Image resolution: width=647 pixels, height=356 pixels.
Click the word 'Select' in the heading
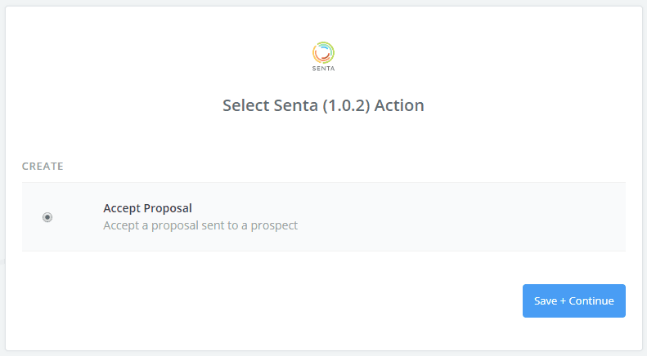[x=245, y=106]
